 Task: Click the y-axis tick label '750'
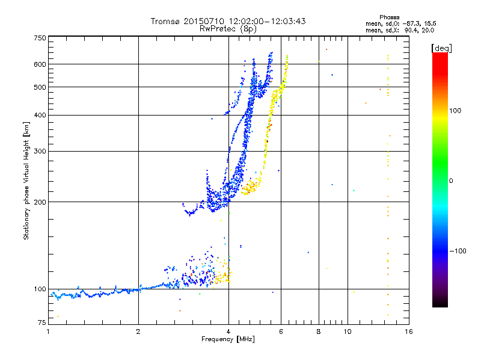coord(40,38)
